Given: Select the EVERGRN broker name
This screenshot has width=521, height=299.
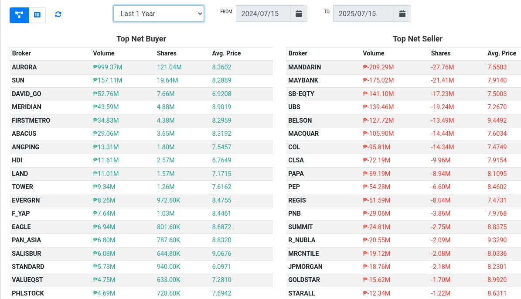Looking at the screenshot, I should [x=26, y=200].
